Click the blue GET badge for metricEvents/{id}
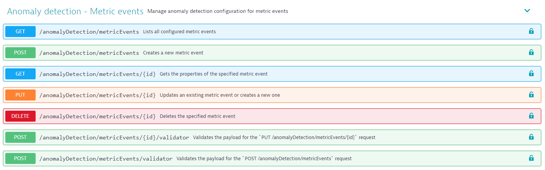Viewport: 545px width, 170px height. (20, 74)
